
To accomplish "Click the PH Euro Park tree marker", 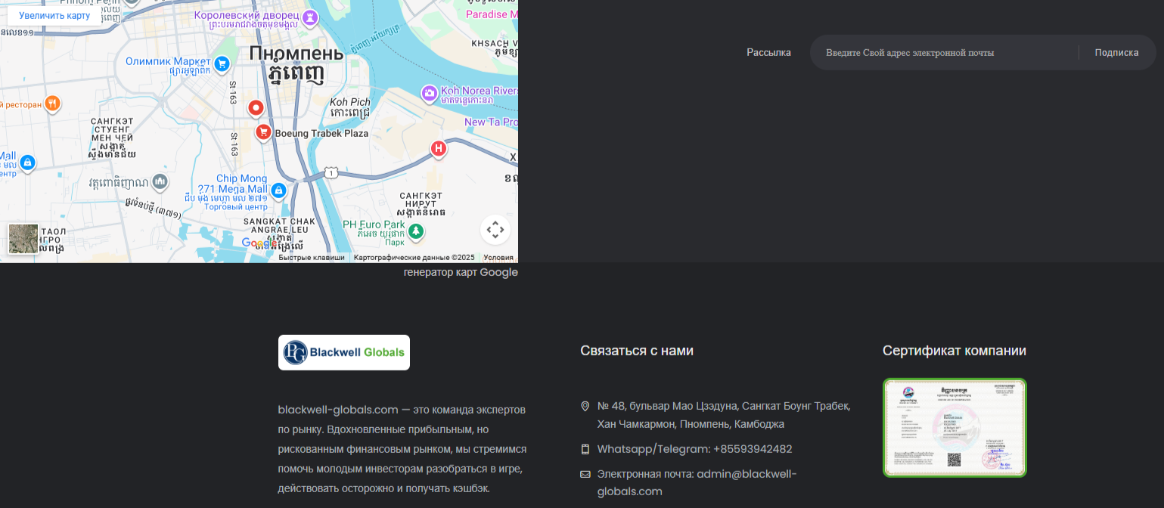I will pyautogui.click(x=417, y=230).
